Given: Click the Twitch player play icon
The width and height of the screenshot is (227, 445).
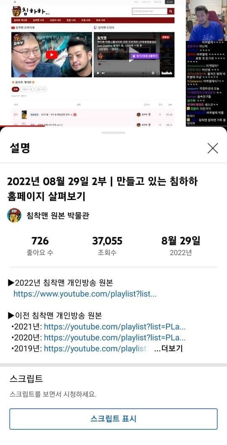Looking at the screenshot, I should [98, 73].
